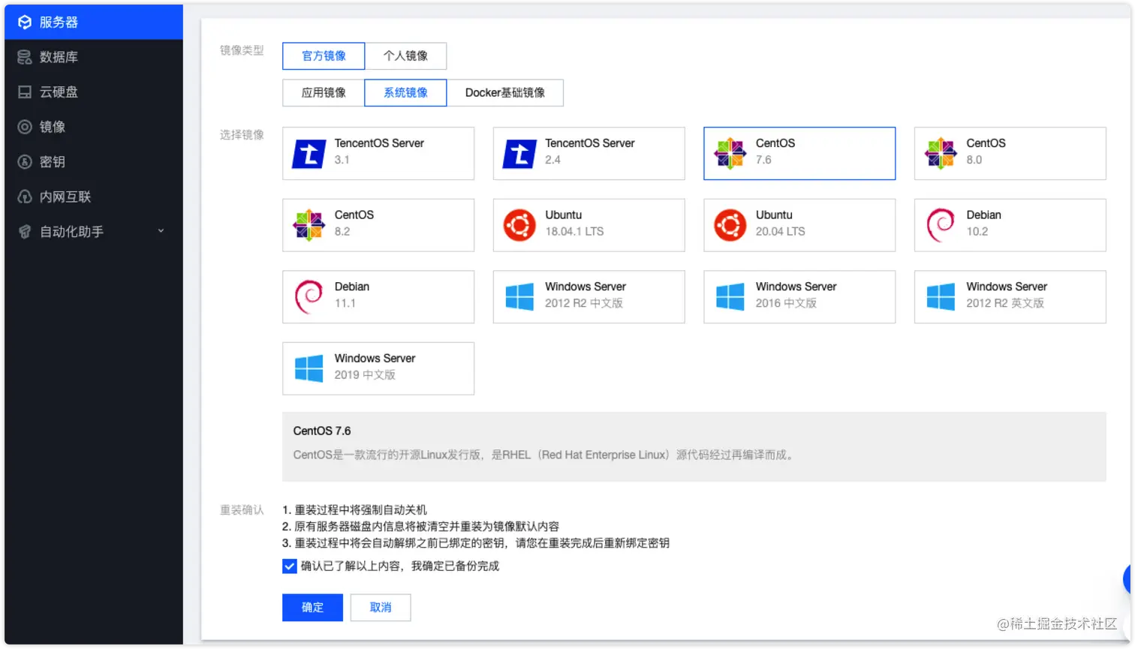Switch to the 个人镜像 tab
1135x649 pixels.
pos(405,56)
